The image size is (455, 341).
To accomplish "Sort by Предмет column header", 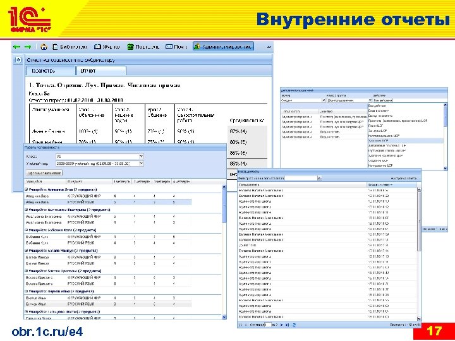I will (x=89, y=181).
